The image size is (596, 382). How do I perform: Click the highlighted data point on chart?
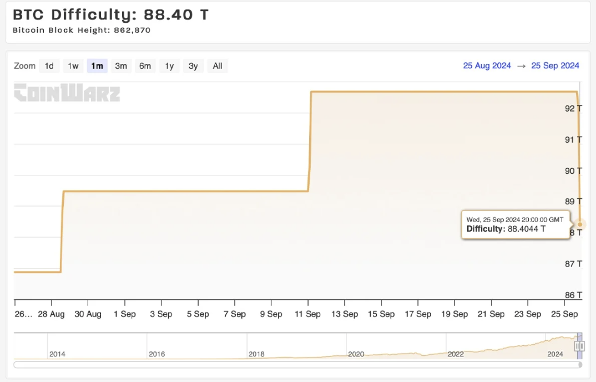pos(580,224)
